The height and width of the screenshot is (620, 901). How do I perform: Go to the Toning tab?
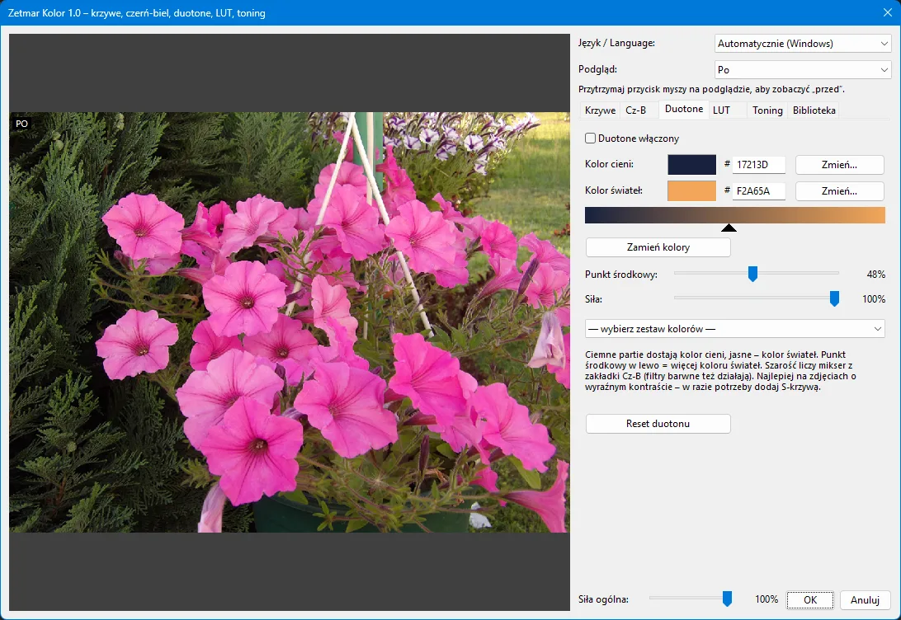[767, 110]
